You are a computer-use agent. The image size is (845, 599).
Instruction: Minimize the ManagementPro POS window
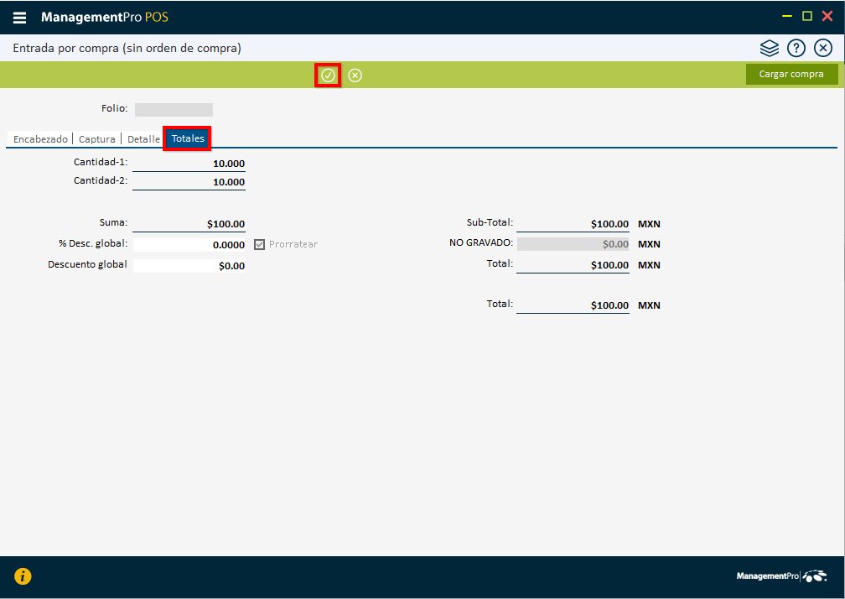(787, 16)
